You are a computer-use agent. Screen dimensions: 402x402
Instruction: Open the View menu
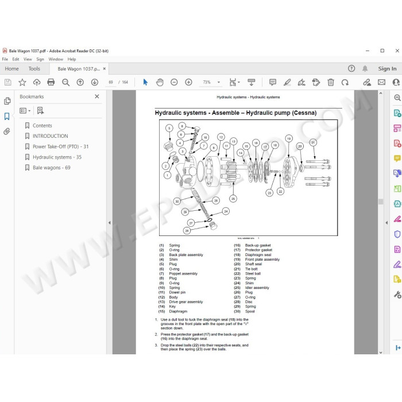click(x=28, y=59)
